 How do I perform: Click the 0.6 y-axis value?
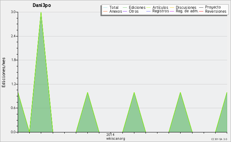13,108
